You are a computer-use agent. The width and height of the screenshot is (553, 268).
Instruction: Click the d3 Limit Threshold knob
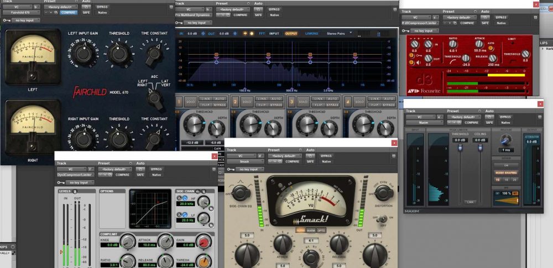coord(525,54)
